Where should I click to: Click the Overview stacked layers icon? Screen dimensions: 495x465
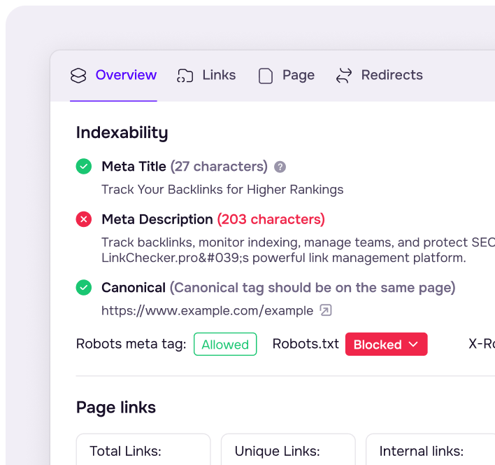coord(78,76)
